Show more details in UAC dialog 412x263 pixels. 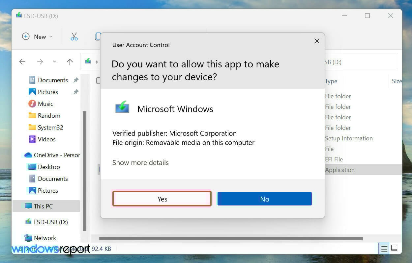pos(140,162)
